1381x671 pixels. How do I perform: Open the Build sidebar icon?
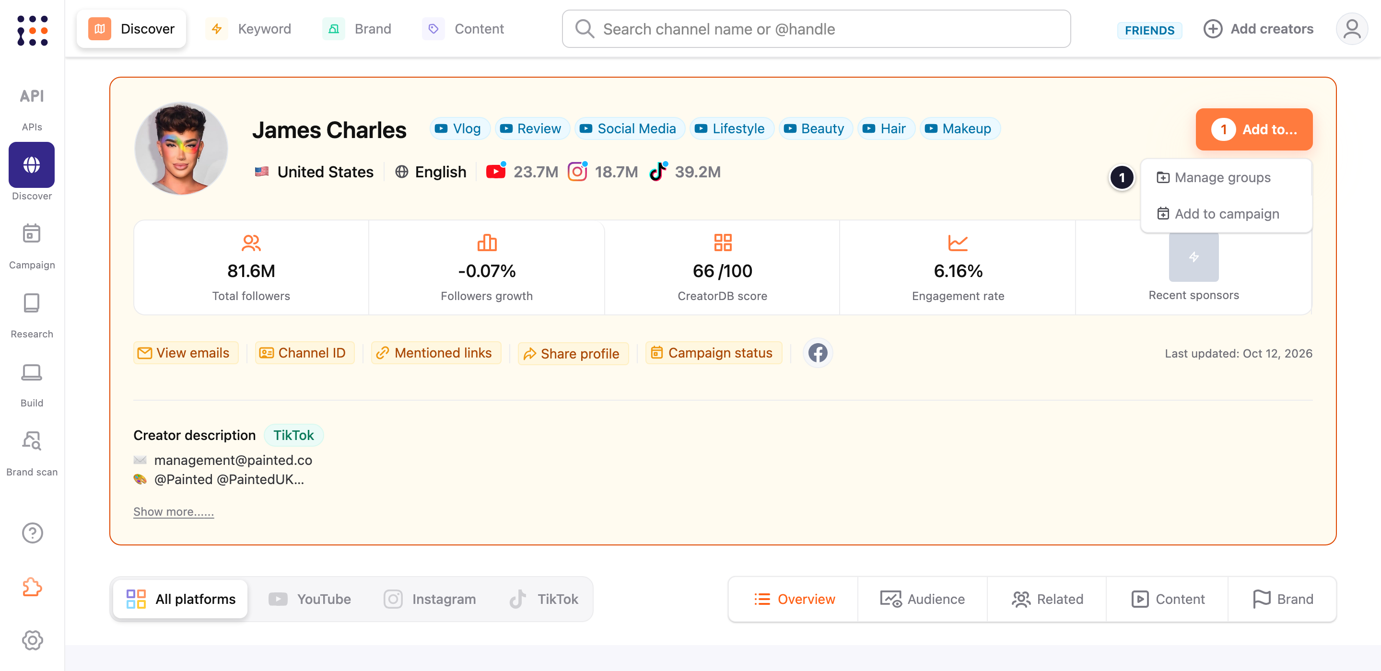click(32, 372)
